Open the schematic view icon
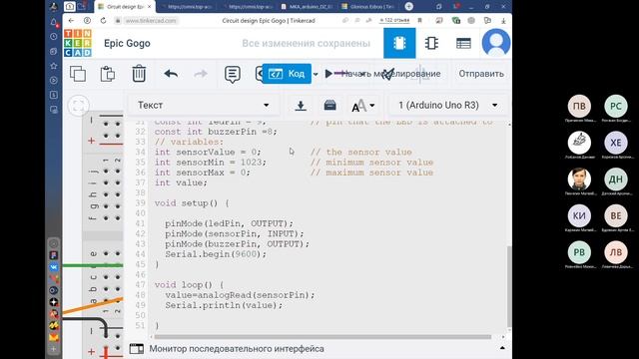 click(x=431, y=43)
